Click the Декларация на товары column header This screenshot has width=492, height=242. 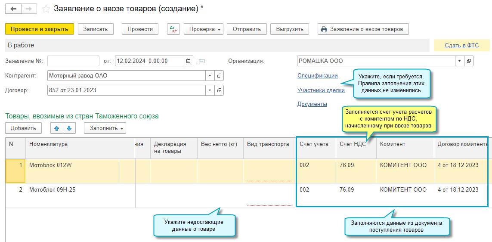(174, 148)
